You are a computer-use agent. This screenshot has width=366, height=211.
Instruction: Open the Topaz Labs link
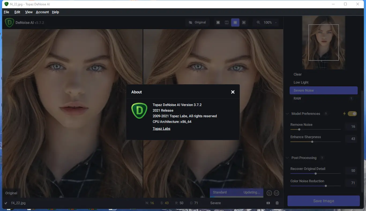[162, 129]
